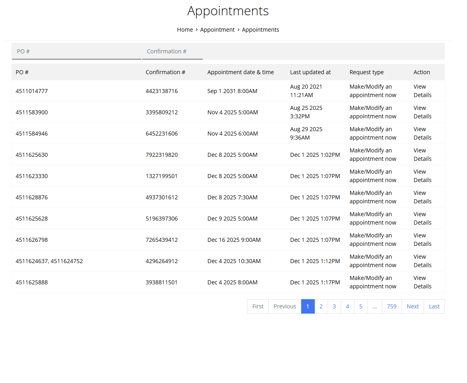Click the Confirmation # search input field
467x383 pixels.
pos(172,52)
